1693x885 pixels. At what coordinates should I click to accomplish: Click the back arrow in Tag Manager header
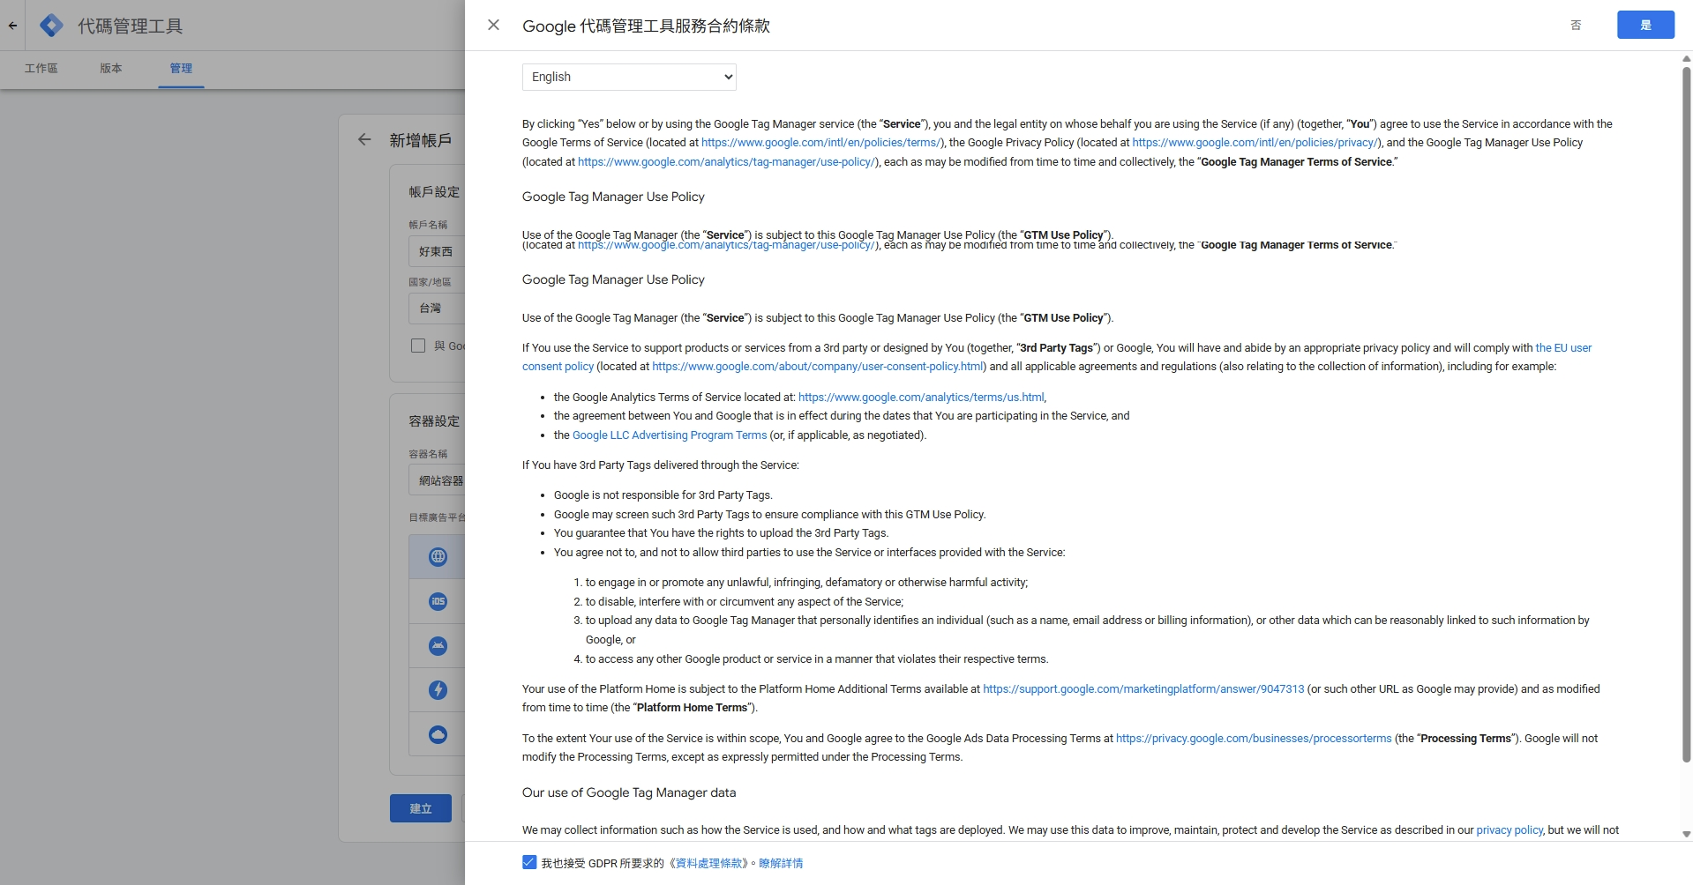click(x=12, y=26)
